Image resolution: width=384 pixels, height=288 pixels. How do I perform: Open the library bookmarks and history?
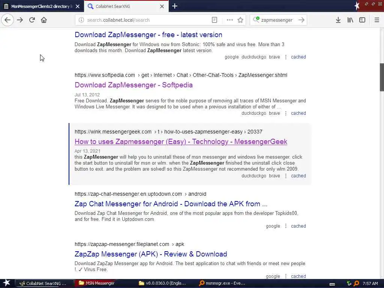350,20
